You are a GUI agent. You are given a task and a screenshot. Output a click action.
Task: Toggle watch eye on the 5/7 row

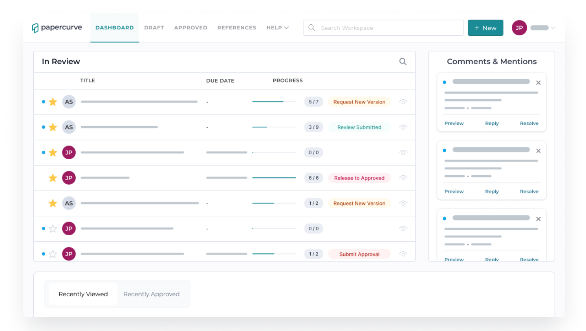pos(403,102)
